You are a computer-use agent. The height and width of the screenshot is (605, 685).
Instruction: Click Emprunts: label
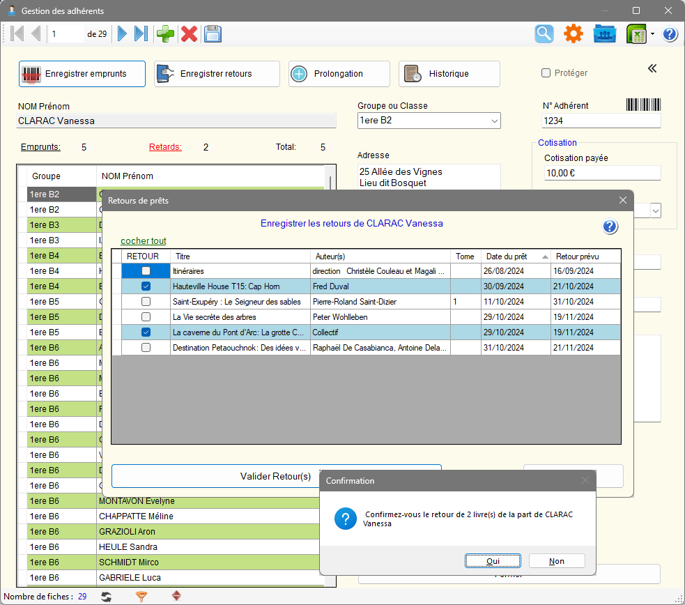pyautogui.click(x=40, y=147)
